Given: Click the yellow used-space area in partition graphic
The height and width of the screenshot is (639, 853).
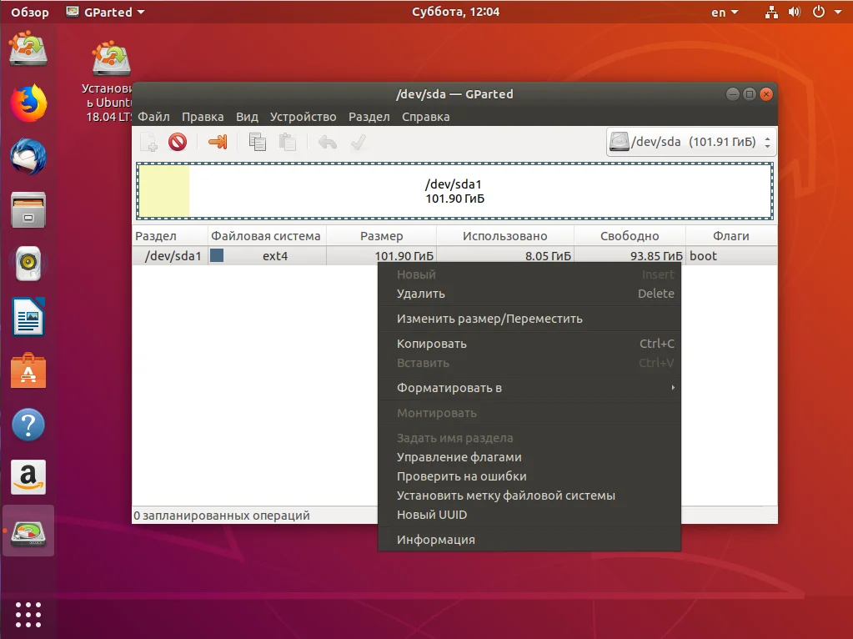Looking at the screenshot, I should click(x=164, y=191).
